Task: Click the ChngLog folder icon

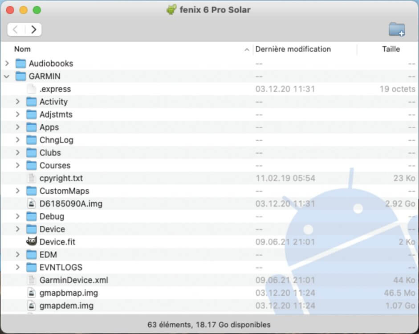Action: tap(31, 140)
